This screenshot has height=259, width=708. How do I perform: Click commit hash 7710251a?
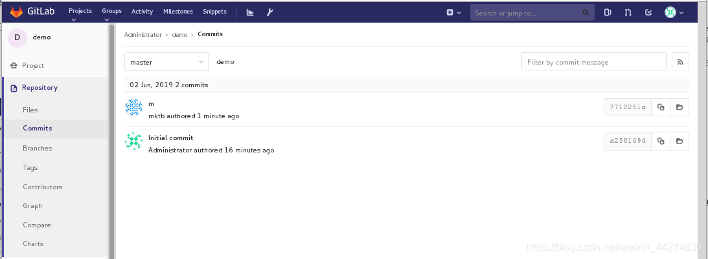(x=628, y=107)
